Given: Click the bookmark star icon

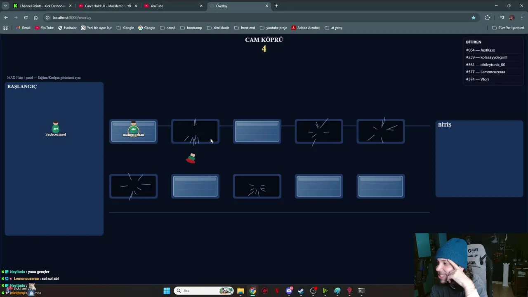Looking at the screenshot, I should 474,18.
